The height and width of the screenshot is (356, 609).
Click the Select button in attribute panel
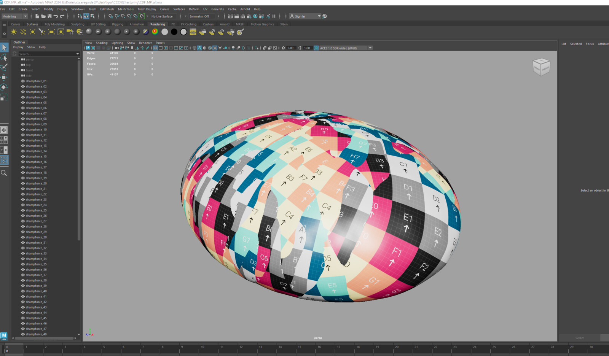coord(579,338)
